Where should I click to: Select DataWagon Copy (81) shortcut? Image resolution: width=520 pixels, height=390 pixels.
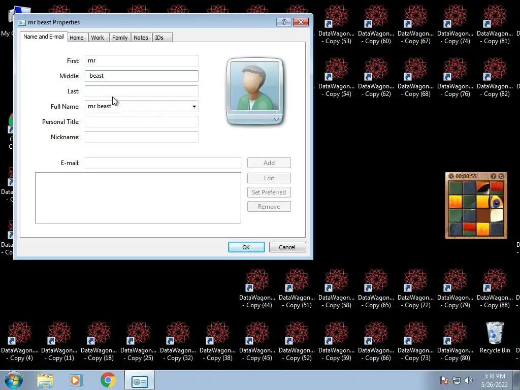(495, 25)
